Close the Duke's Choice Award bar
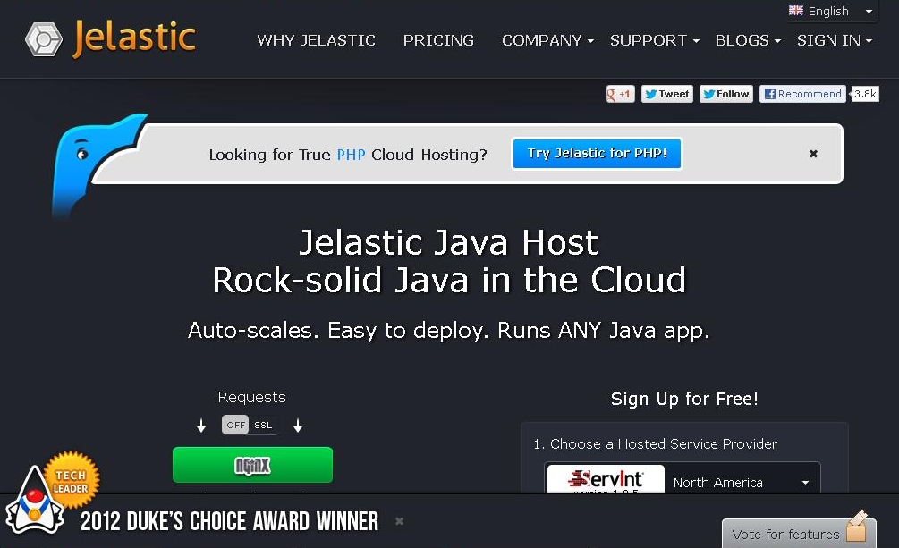Viewport: 899px width, 548px height. 400,521
